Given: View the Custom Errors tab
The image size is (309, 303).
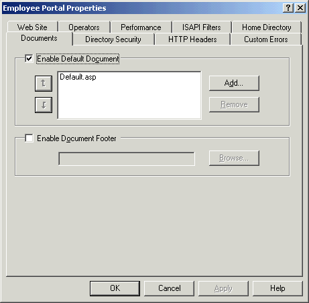Looking at the screenshot, I should click(x=266, y=39).
